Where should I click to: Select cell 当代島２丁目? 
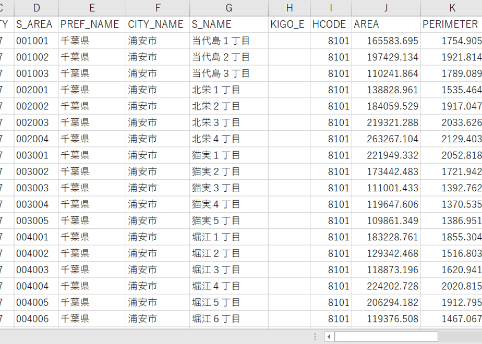tap(229, 57)
